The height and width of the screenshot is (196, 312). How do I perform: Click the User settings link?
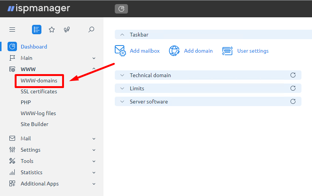point(253,51)
